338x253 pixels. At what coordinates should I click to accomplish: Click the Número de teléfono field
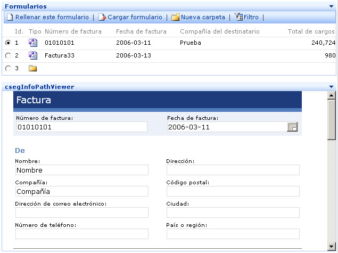coord(82,234)
